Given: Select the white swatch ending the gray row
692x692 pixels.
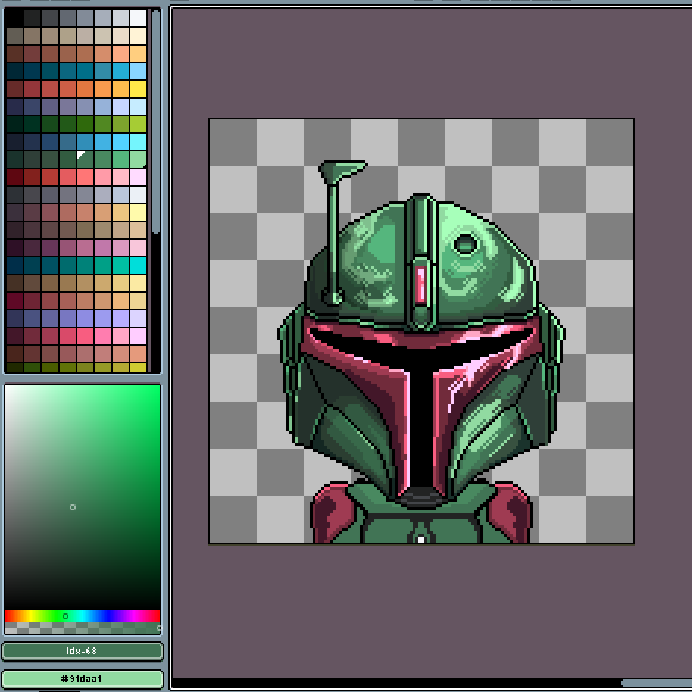Looking at the screenshot, I should (x=138, y=18).
